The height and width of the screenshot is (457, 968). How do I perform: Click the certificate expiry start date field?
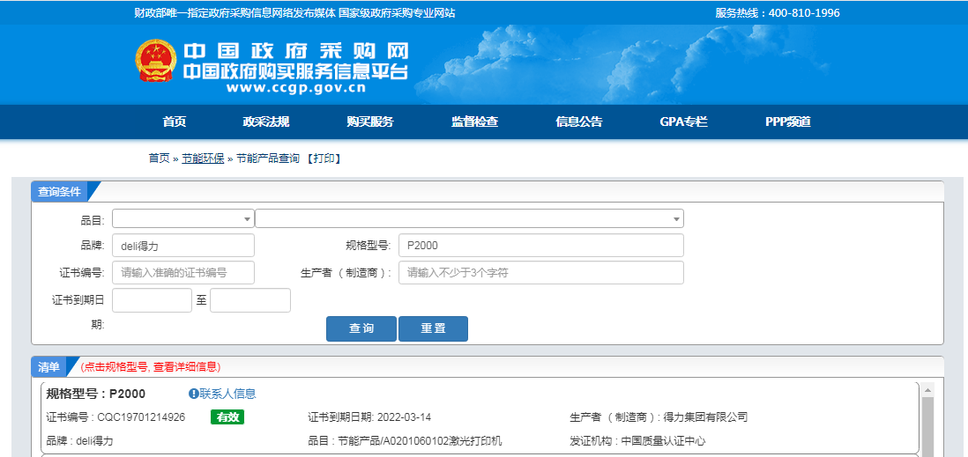coord(152,300)
